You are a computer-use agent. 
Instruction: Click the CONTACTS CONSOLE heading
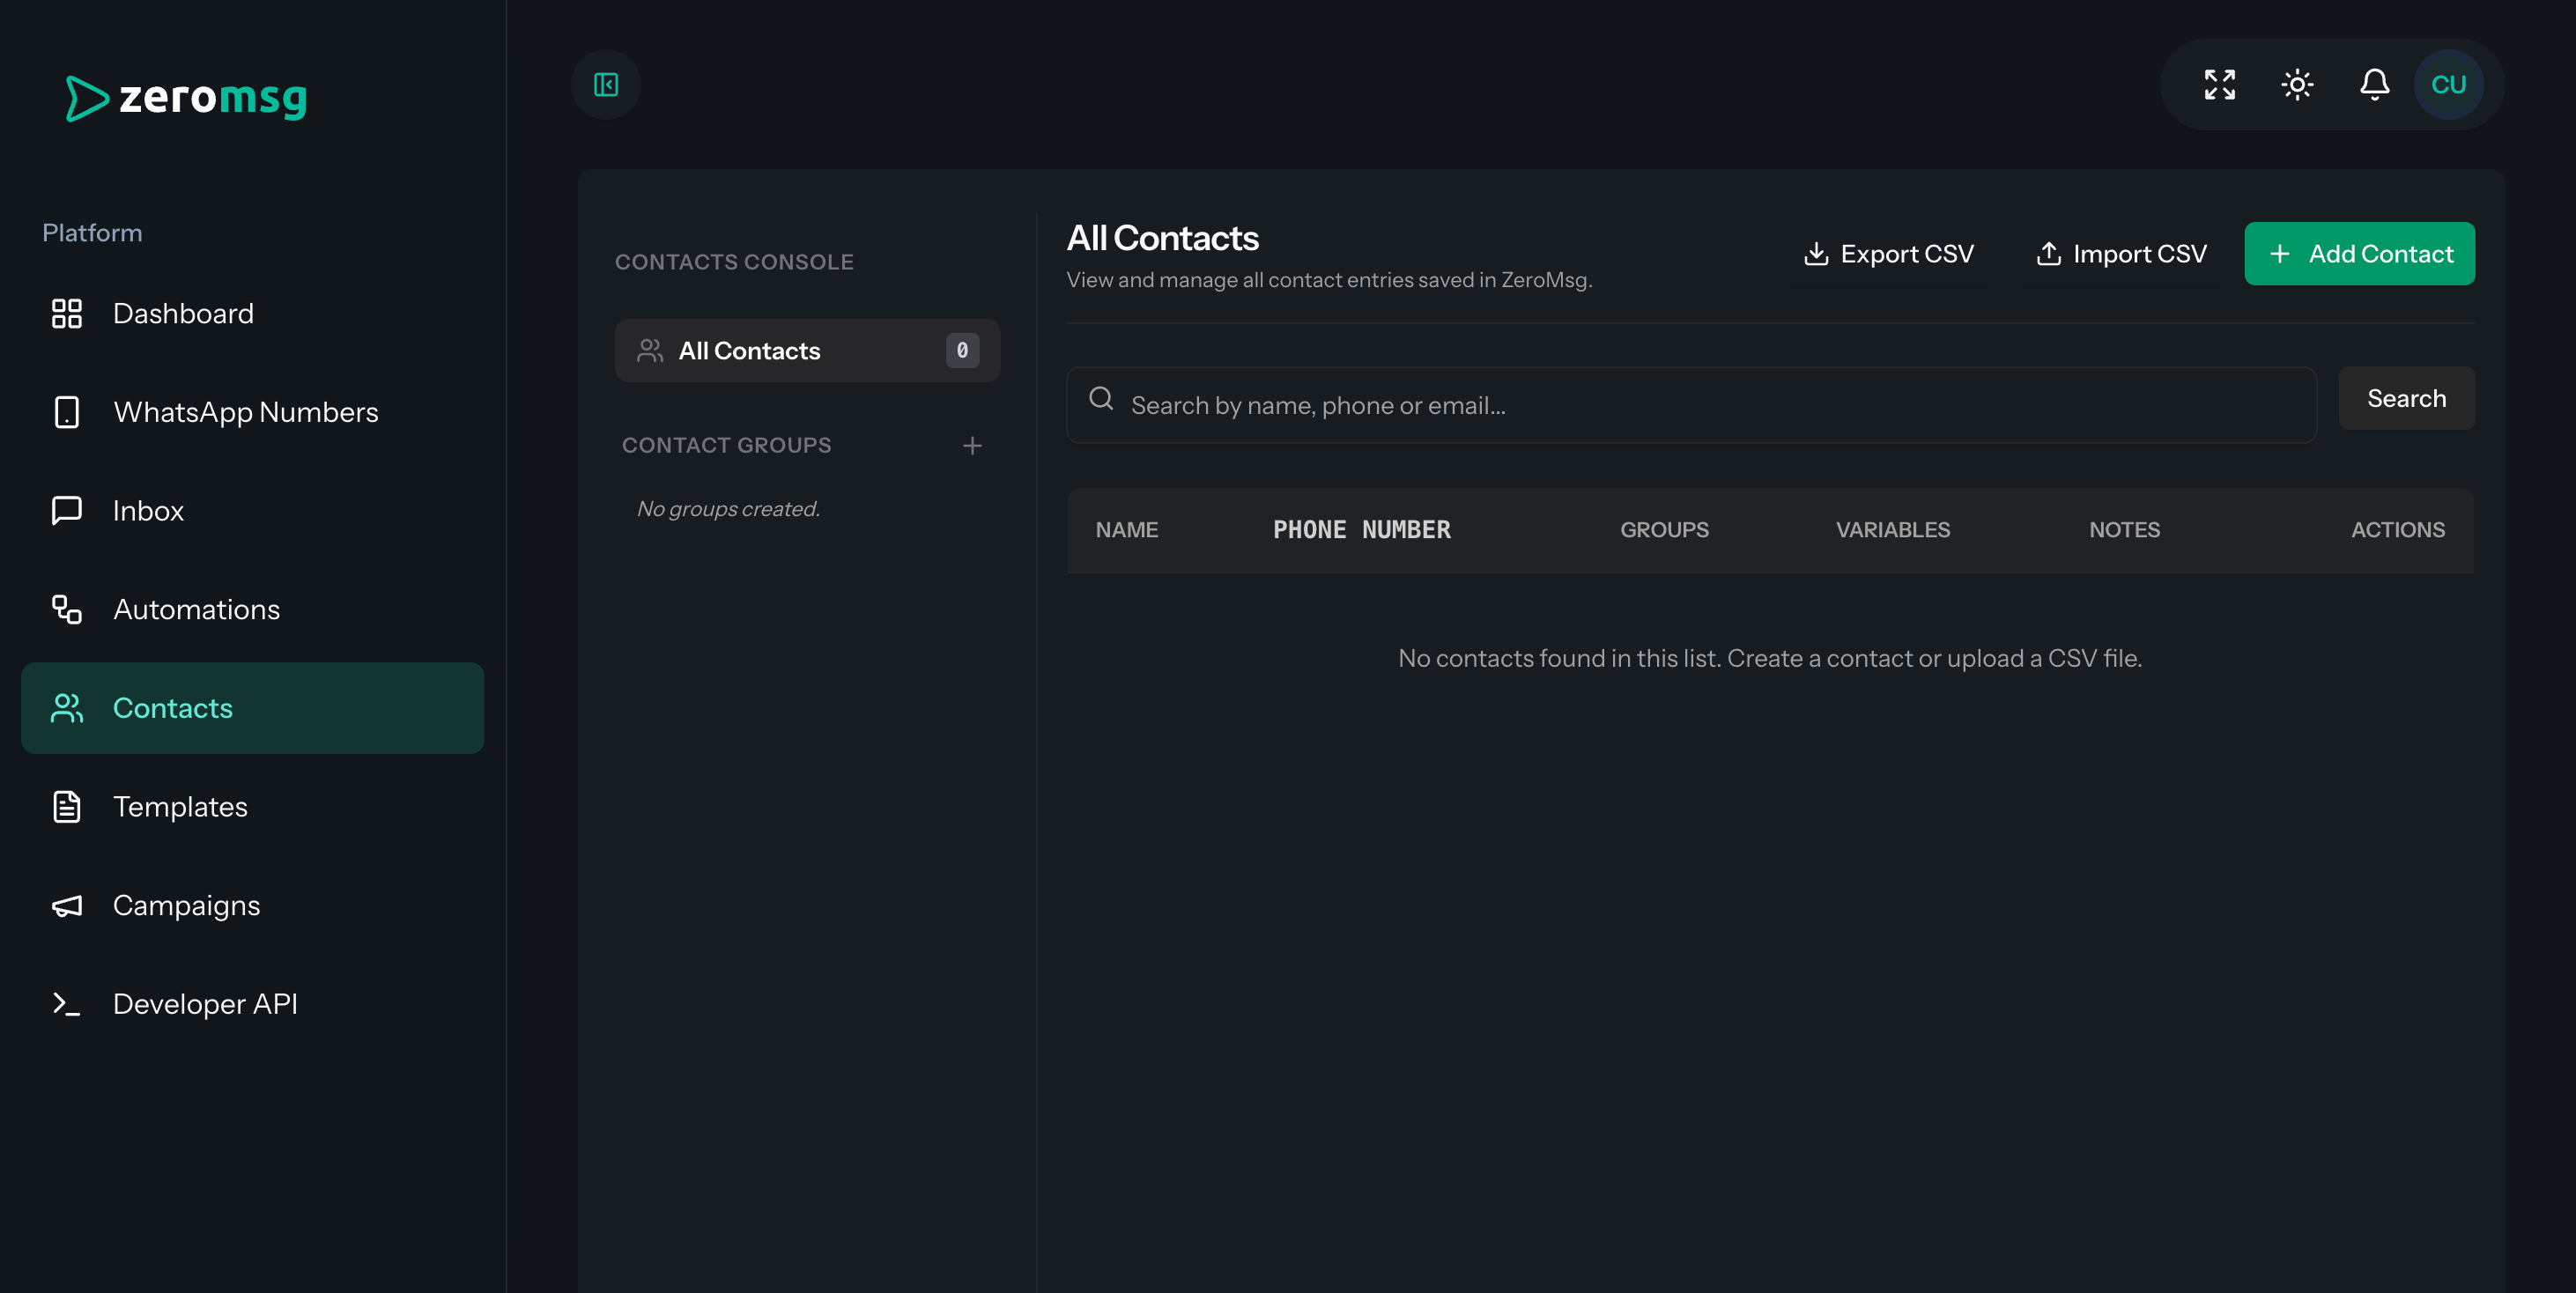pyautogui.click(x=734, y=262)
